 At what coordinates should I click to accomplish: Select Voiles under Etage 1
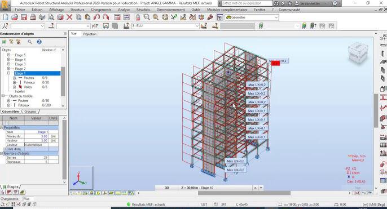[28, 87]
